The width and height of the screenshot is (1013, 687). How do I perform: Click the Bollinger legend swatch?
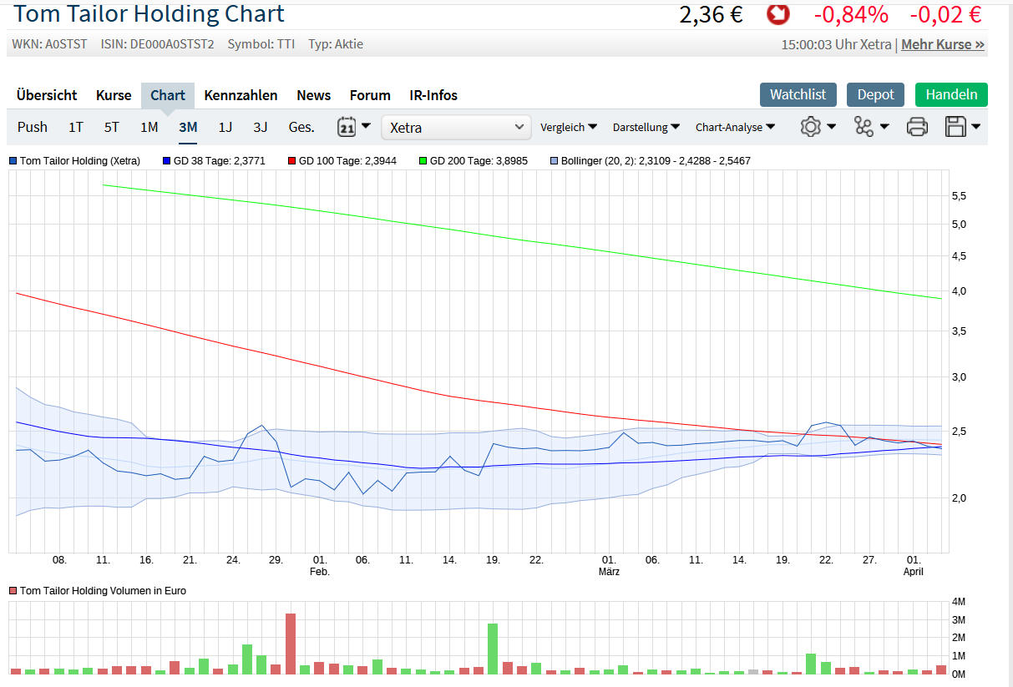555,160
